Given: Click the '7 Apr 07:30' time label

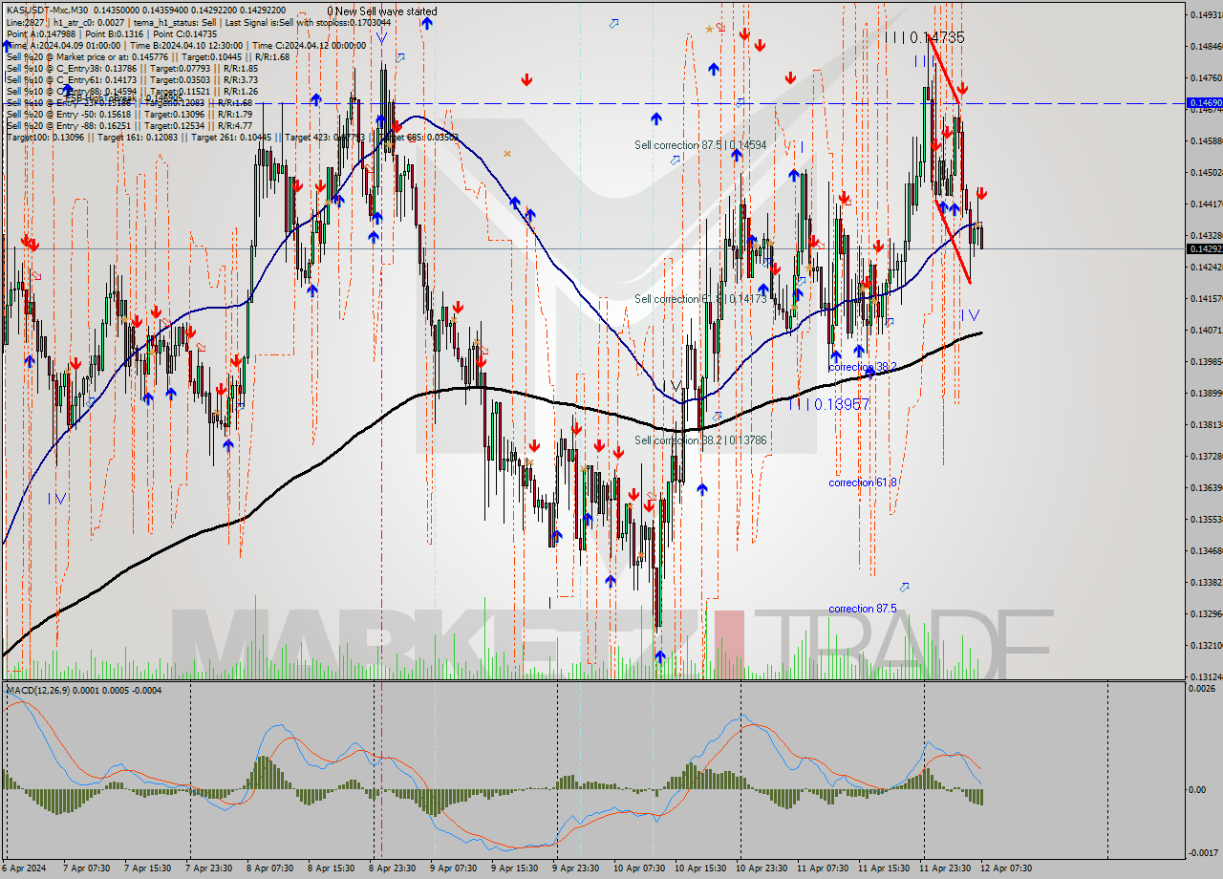Looking at the screenshot, I should click(x=87, y=868).
